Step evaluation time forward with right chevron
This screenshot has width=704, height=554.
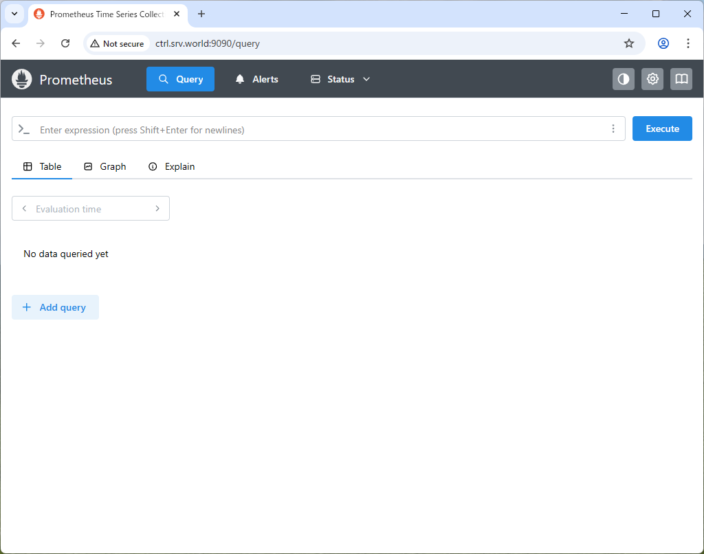[157, 209]
